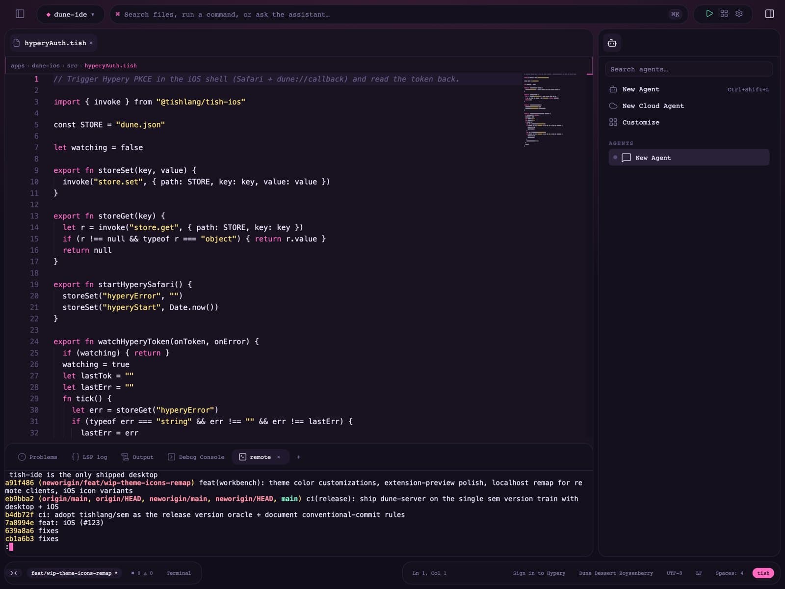This screenshot has height=589, width=785.
Task: Click the 'src' breadcrumb segment
Action: coord(72,65)
